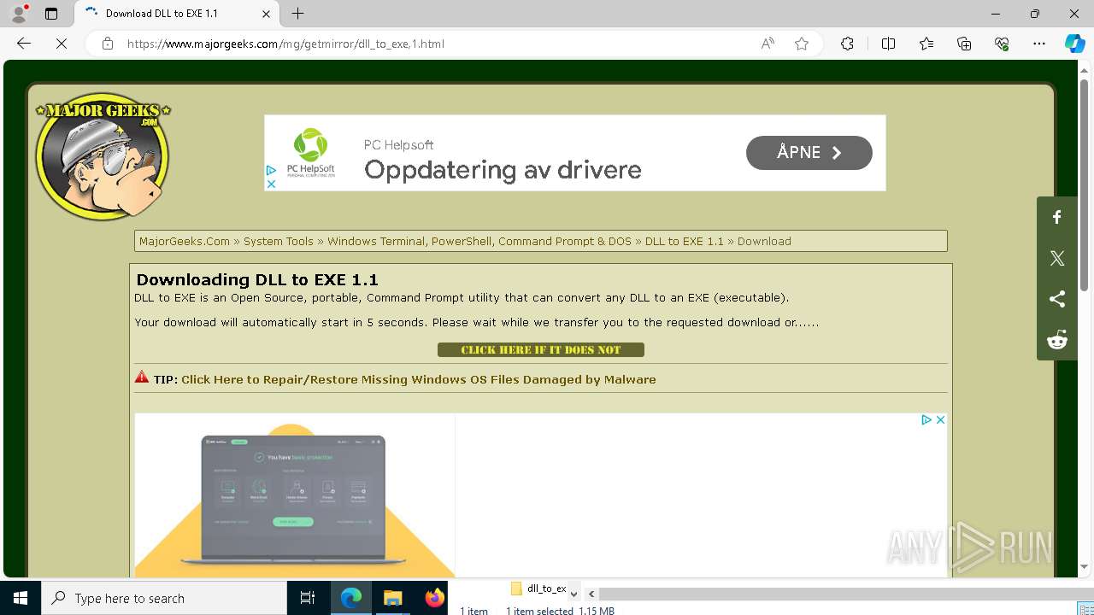This screenshot has height=615, width=1094.
Task: Open Edge Settings and more menu
Action: [1039, 44]
